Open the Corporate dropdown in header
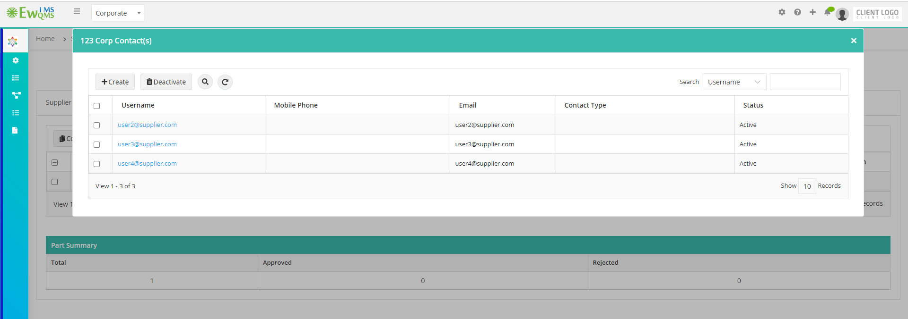This screenshot has height=319, width=908. [118, 13]
